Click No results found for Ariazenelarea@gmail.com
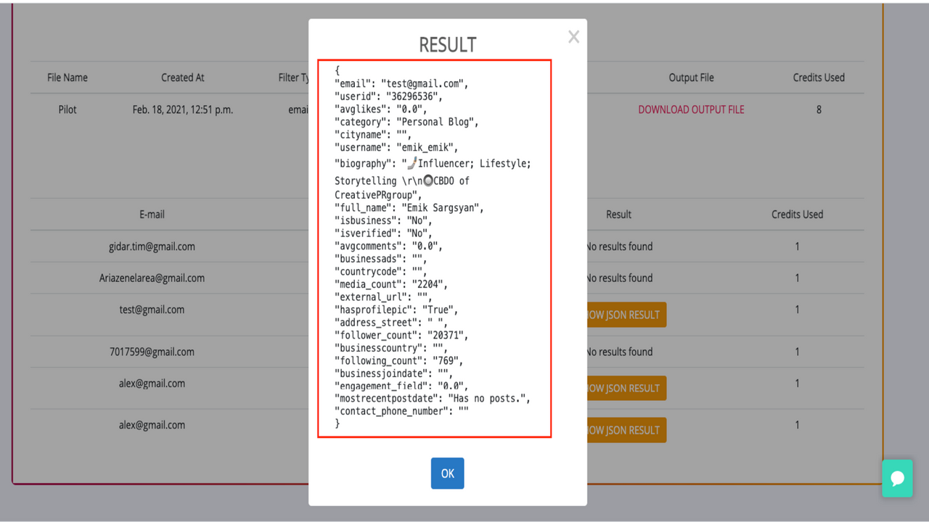 click(x=620, y=278)
